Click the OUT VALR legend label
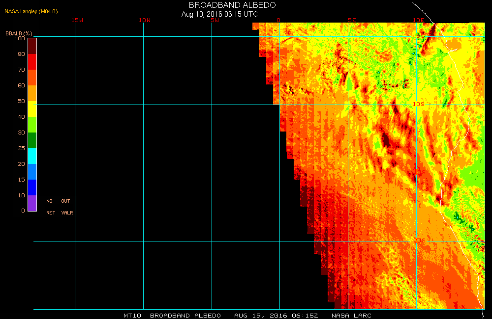 coord(66,207)
